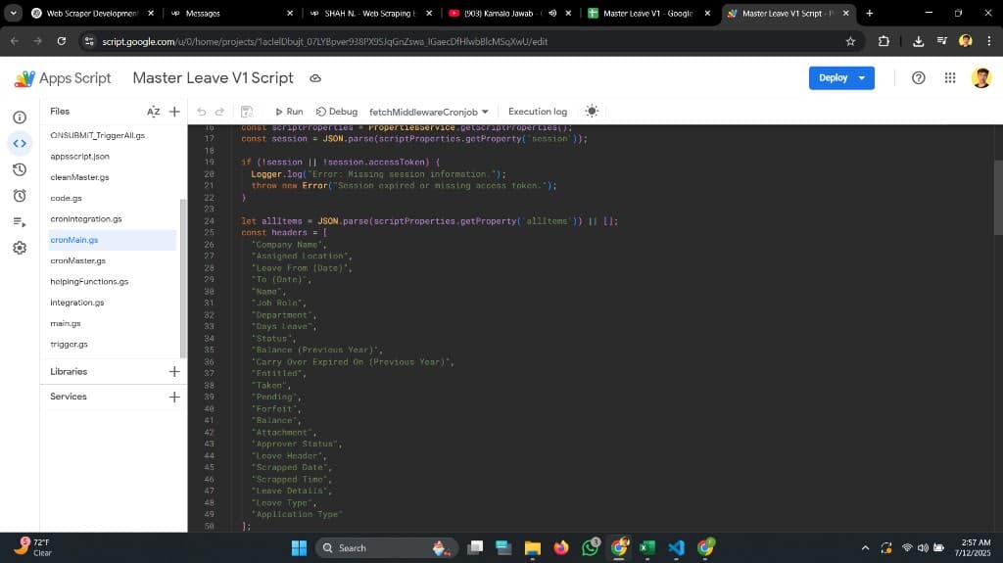Screen dimensions: 1003x563
Task: Expand the Deploy dropdown arrow
Action: (862, 78)
